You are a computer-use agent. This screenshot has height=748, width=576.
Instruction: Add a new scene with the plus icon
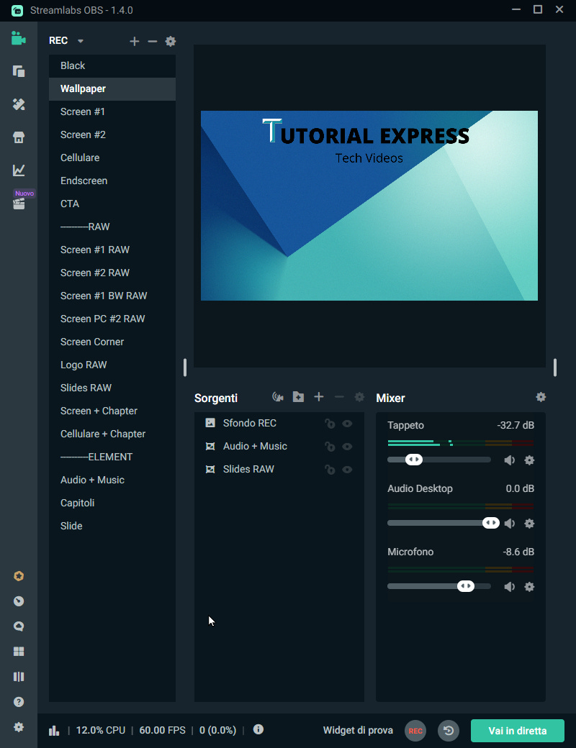(x=134, y=42)
